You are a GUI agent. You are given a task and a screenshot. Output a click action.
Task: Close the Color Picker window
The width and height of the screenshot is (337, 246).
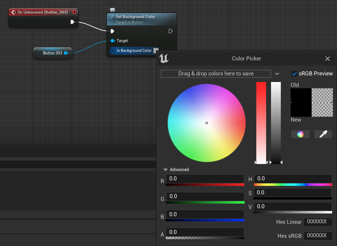tap(327, 59)
